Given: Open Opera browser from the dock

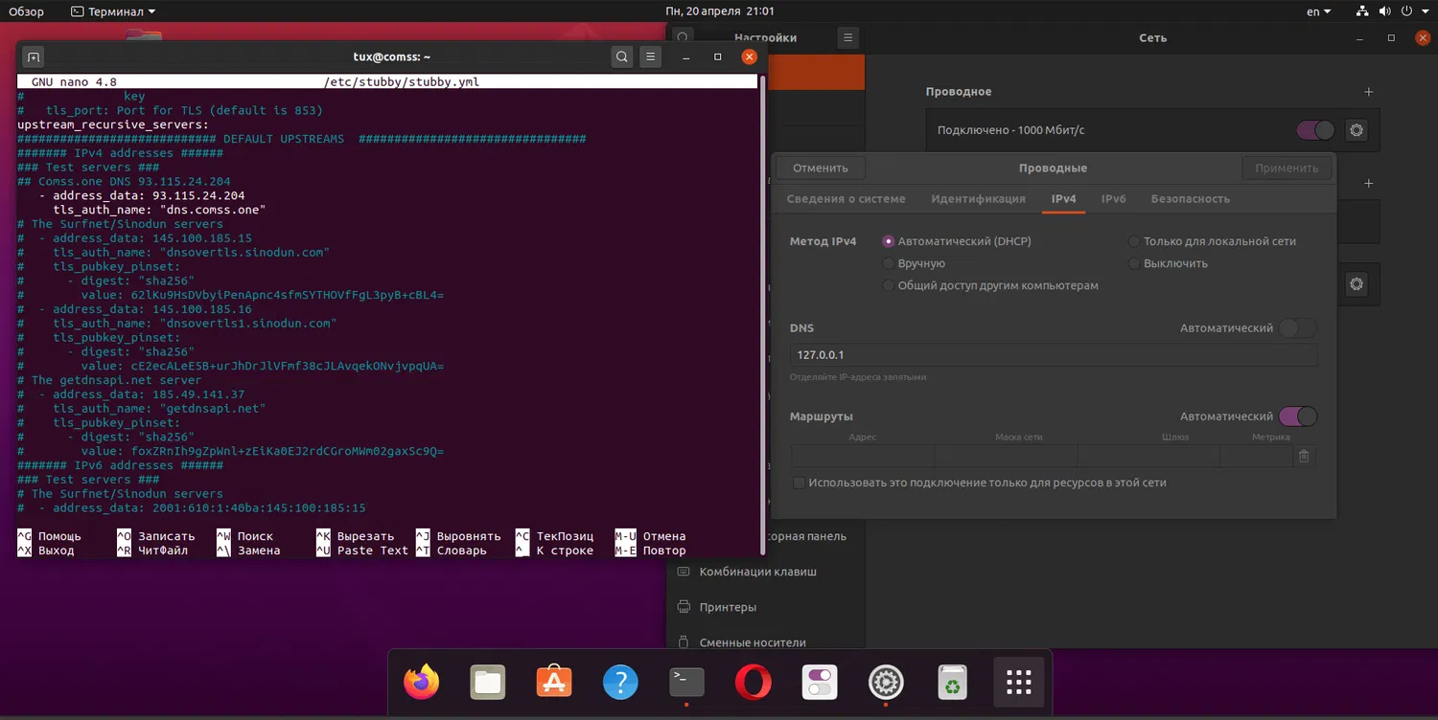Looking at the screenshot, I should (753, 683).
